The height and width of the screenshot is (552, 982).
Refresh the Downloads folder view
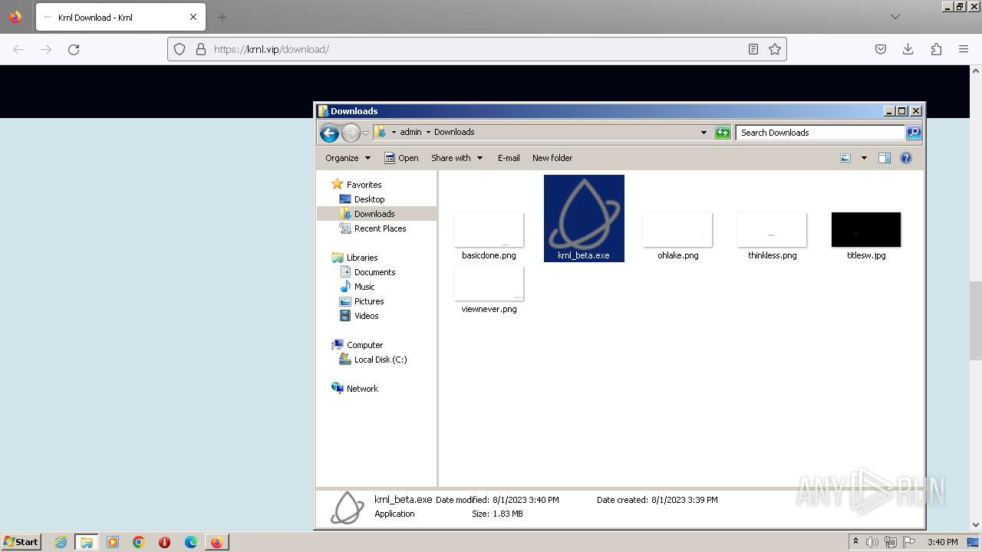click(x=723, y=133)
